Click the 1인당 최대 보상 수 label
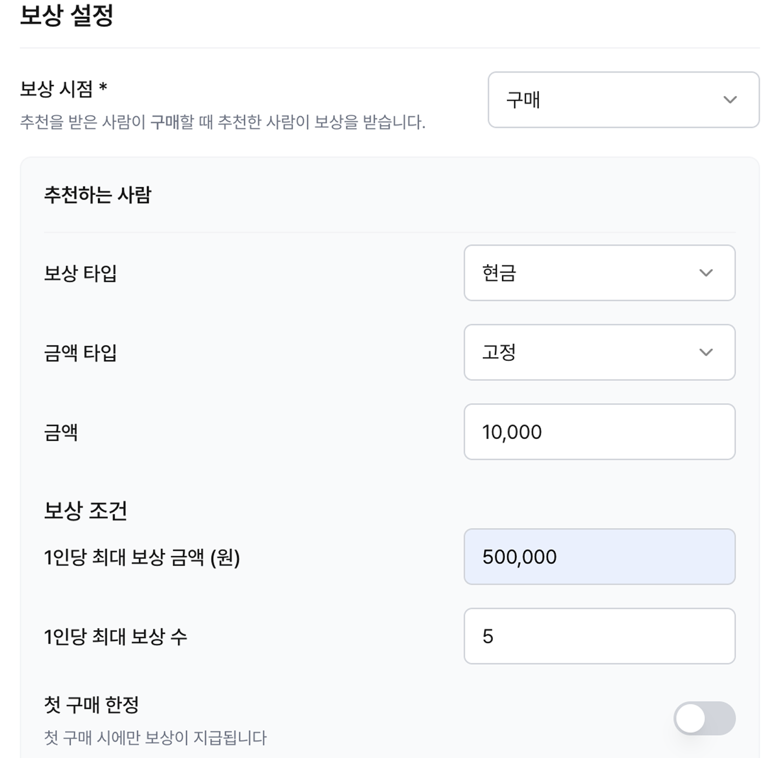The height and width of the screenshot is (758, 761). [x=116, y=637]
